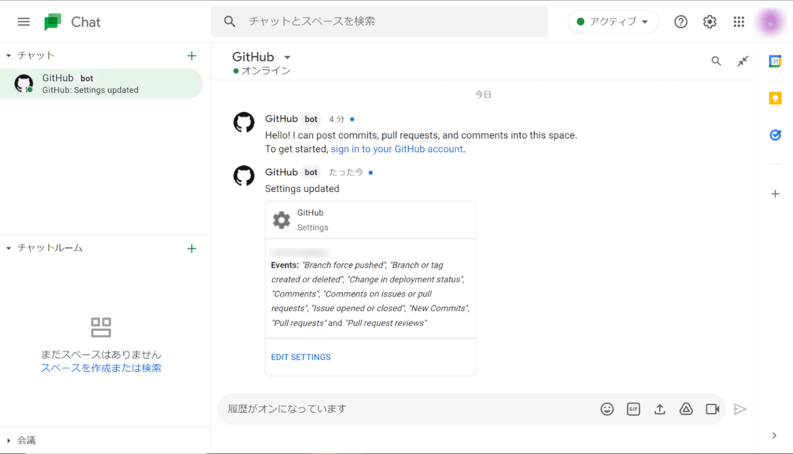
Task: Collapse the conversation view with arrows icon
Action: click(x=743, y=61)
